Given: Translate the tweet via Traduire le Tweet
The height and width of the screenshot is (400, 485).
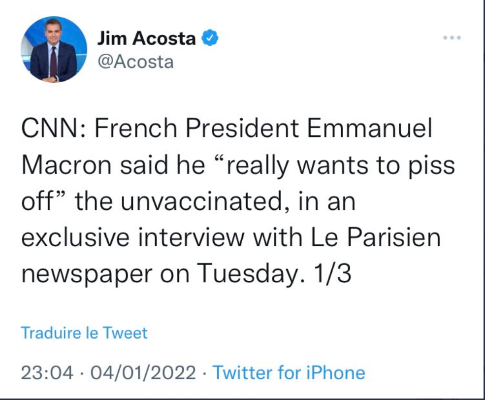Looking at the screenshot, I should tap(84, 333).
